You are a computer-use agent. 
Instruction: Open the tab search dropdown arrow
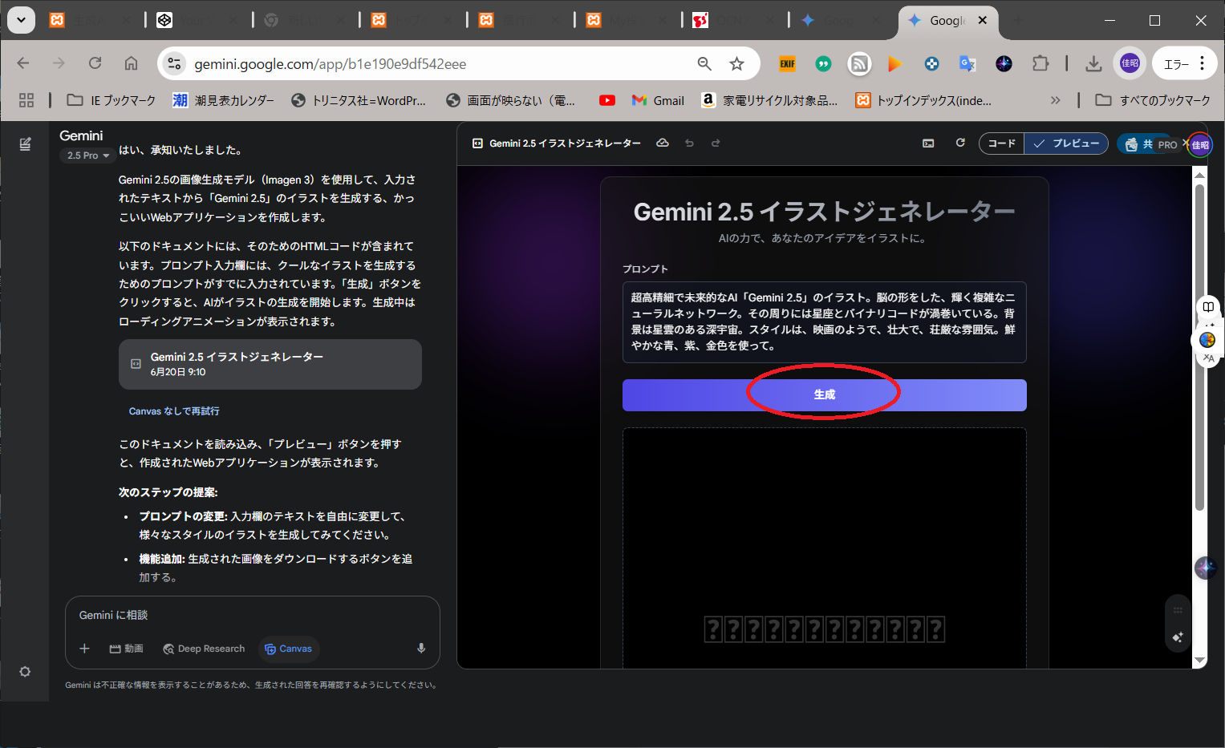coord(21,20)
